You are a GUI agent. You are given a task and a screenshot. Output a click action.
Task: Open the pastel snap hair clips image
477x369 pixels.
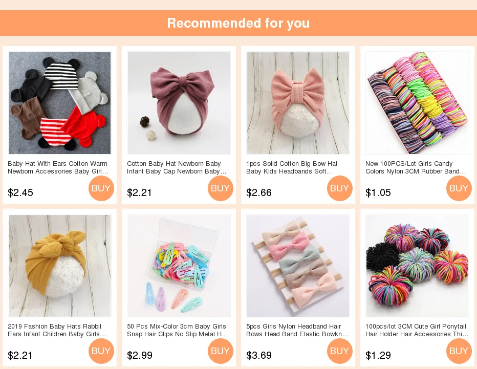[179, 266]
